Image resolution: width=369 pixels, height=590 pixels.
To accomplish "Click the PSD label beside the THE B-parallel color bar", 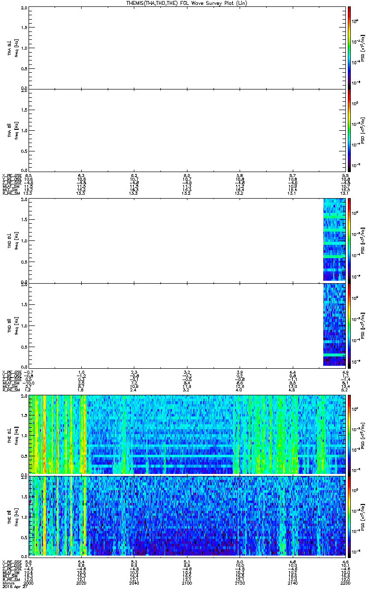I will 363,517.
